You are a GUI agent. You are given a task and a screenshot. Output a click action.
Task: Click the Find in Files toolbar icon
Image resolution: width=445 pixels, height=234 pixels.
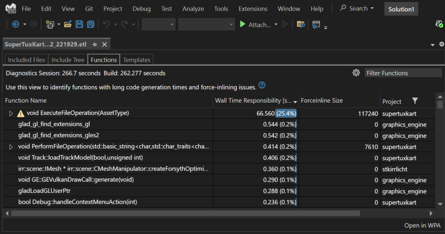pos(301,24)
